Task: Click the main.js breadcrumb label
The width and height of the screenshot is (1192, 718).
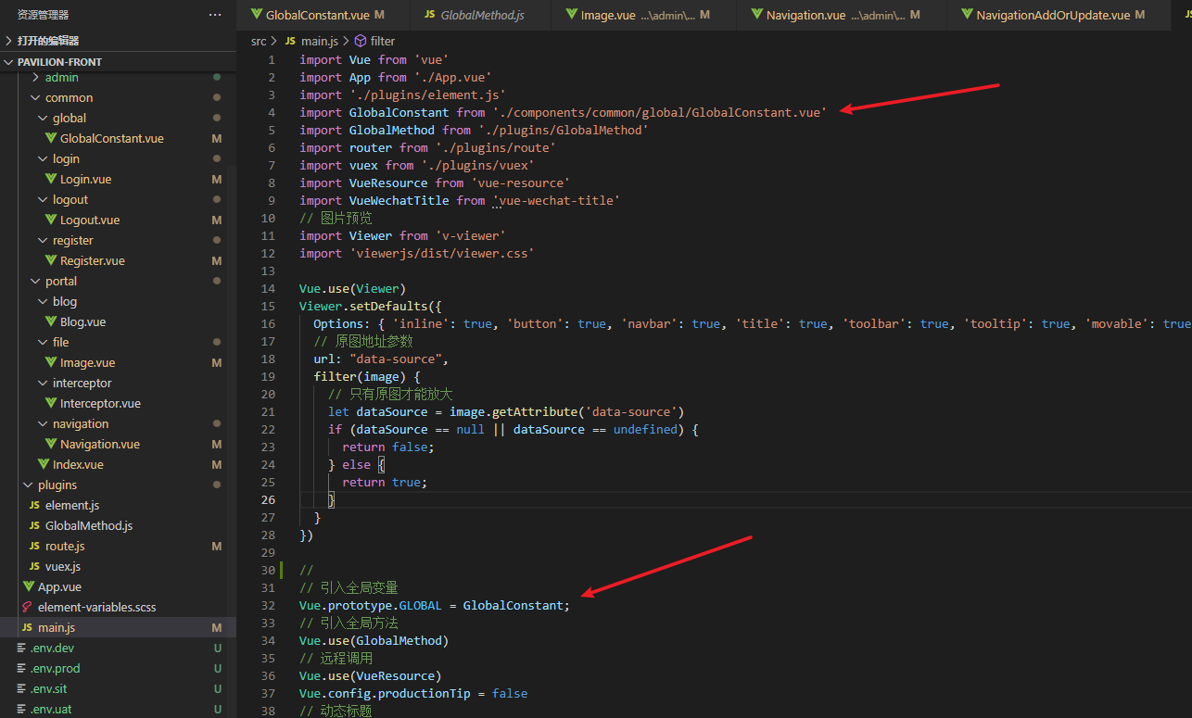Action: point(321,41)
